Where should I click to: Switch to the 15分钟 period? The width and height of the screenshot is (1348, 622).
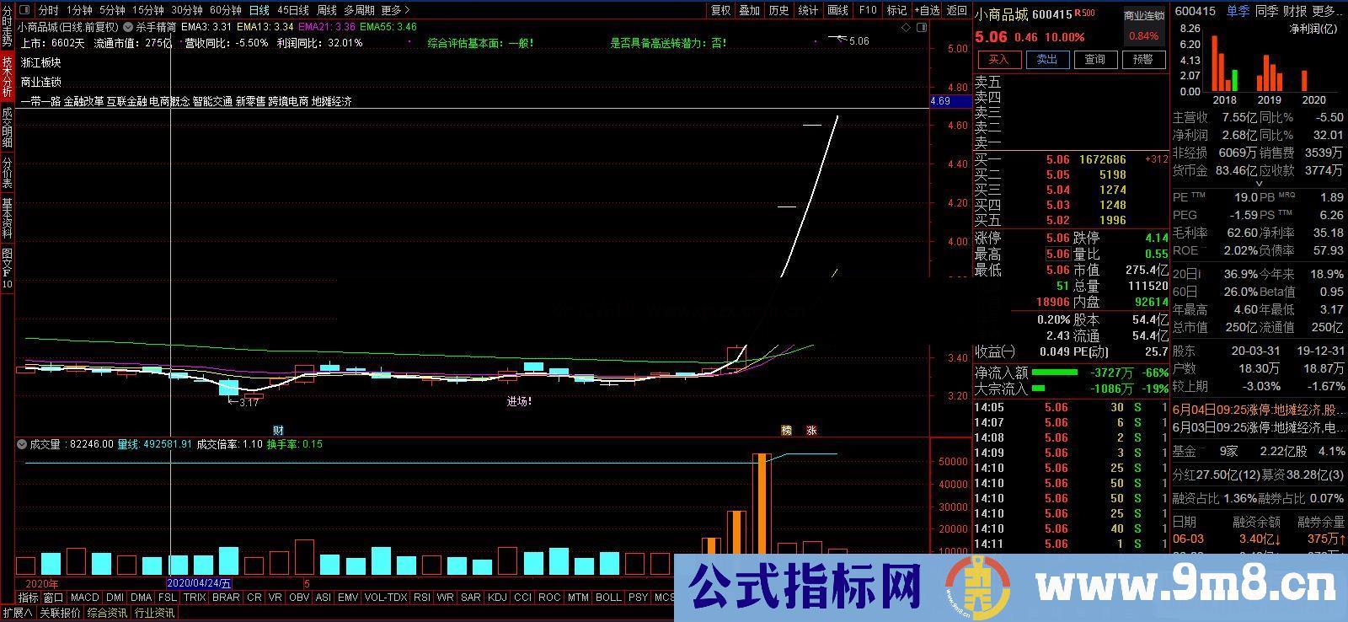click(x=147, y=10)
